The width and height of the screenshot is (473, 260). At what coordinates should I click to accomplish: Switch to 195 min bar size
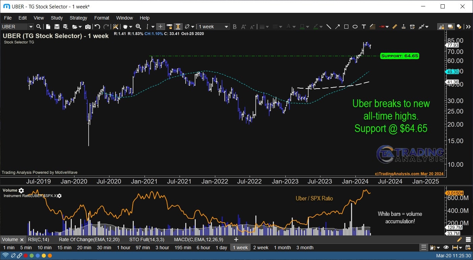pyautogui.click(x=183, y=248)
